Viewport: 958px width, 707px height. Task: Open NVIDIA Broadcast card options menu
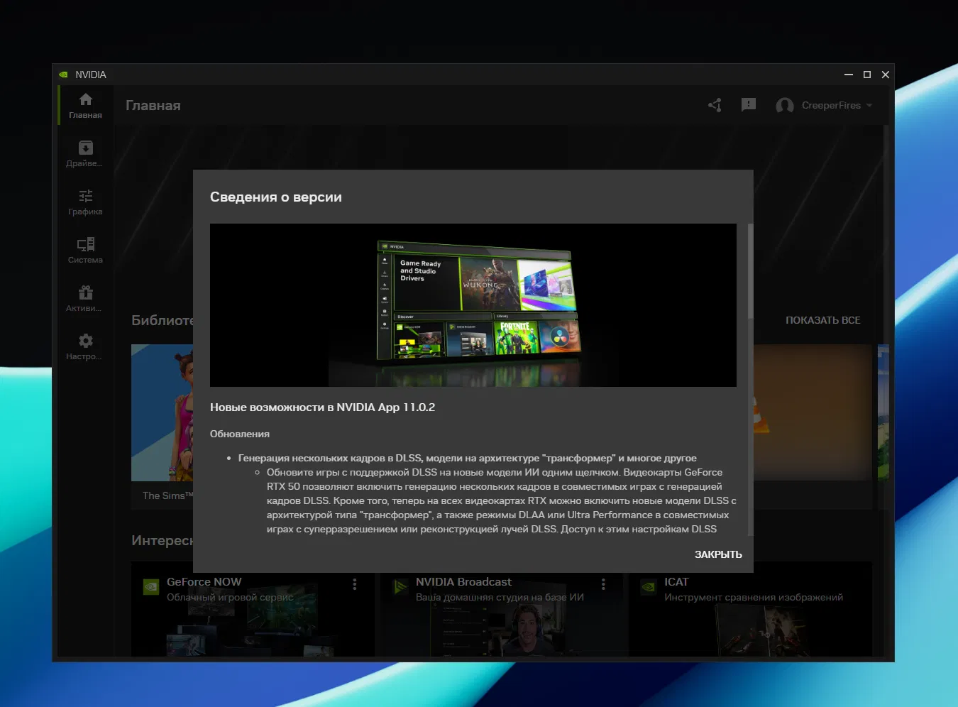(x=603, y=583)
